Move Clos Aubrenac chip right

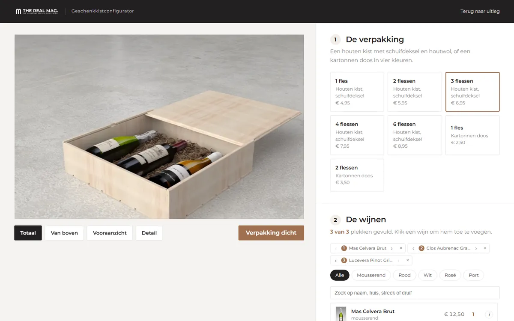[x=476, y=248]
